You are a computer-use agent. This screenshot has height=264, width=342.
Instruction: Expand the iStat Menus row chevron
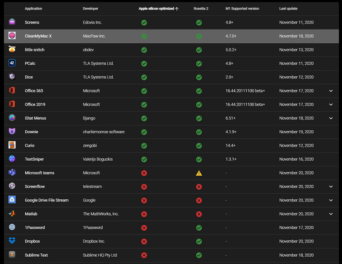(331, 118)
